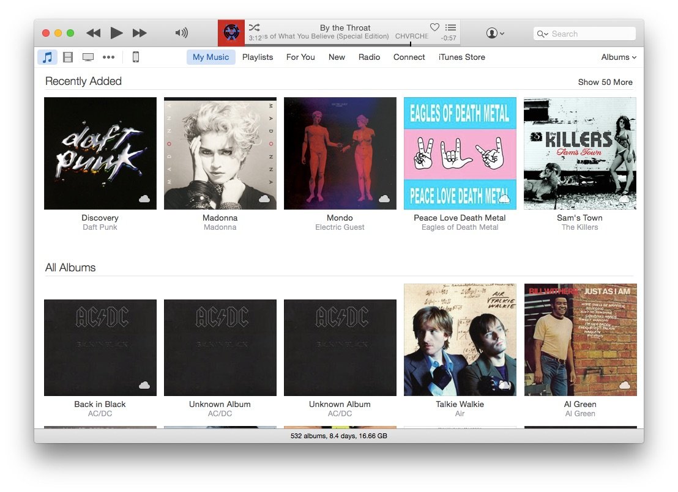Click cloud icon on Peace Love Death Metal
This screenshot has height=492, width=678.
[x=504, y=199]
